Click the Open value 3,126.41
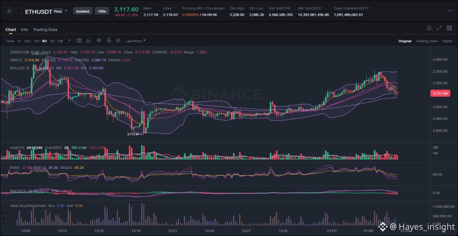Viewport: 458px width, 236px height. (60, 52)
